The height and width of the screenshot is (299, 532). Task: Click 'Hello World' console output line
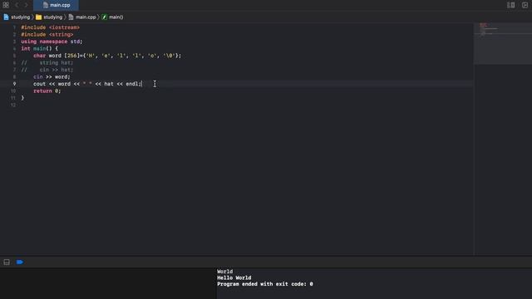tap(234, 277)
